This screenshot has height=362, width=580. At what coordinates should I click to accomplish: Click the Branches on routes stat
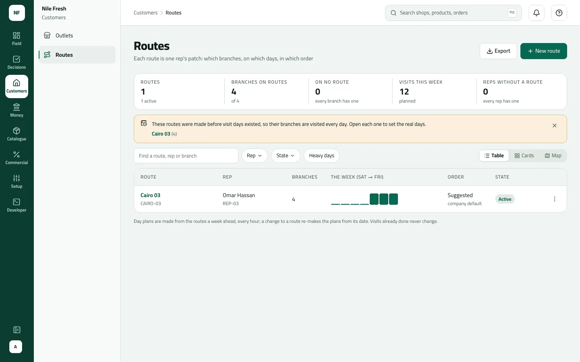click(x=266, y=91)
